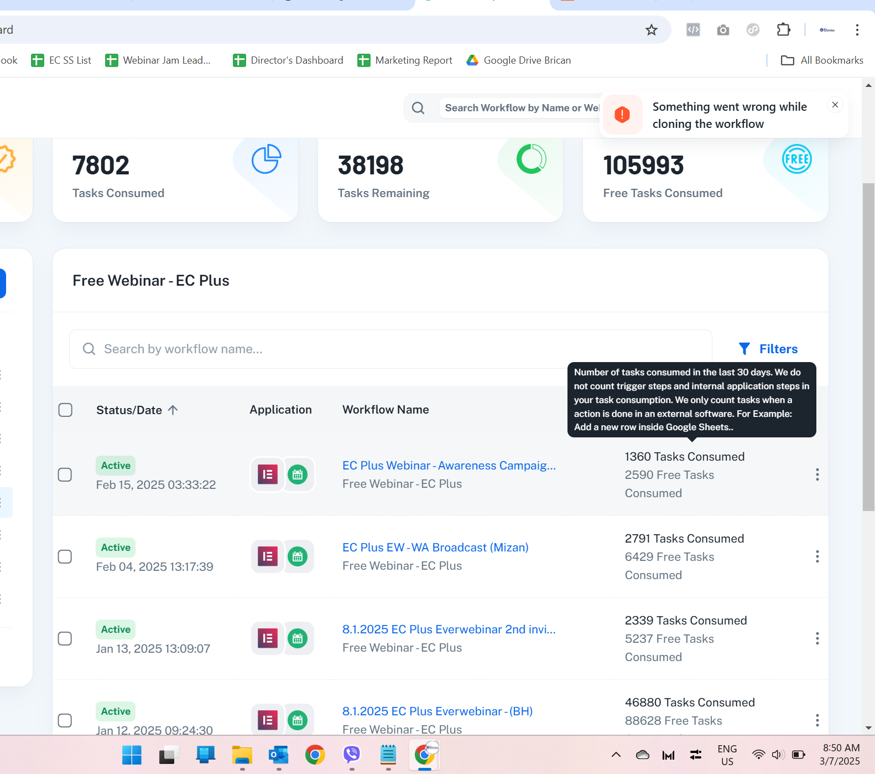Image resolution: width=875 pixels, height=774 pixels.
Task: Open EC Plus Webinar - Awareness Campaign workflow
Action: 449,466
